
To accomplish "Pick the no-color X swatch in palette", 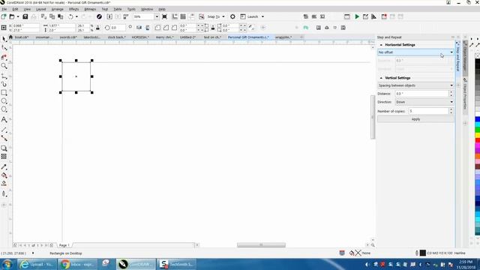I will pos(477,55).
